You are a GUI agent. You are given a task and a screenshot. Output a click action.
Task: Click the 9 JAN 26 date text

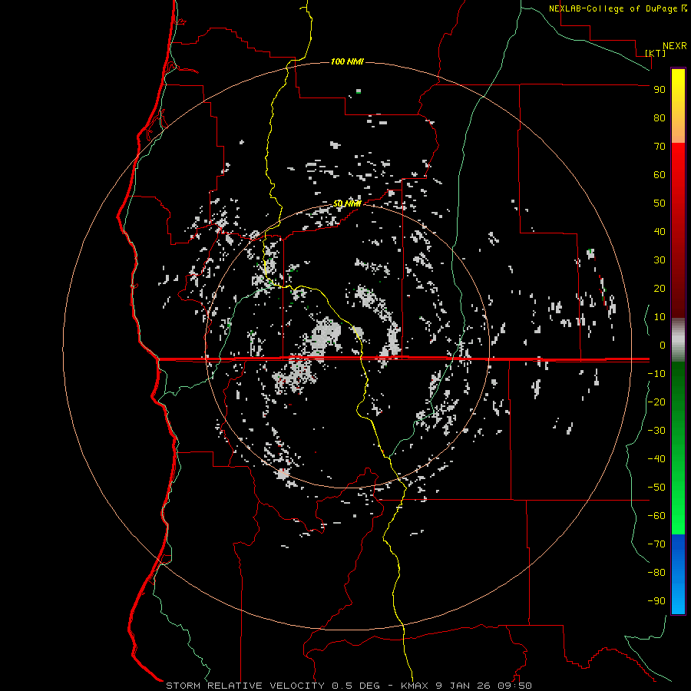point(463,686)
